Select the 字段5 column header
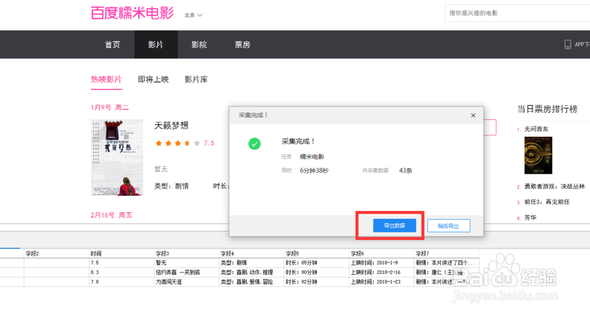 [317, 253]
